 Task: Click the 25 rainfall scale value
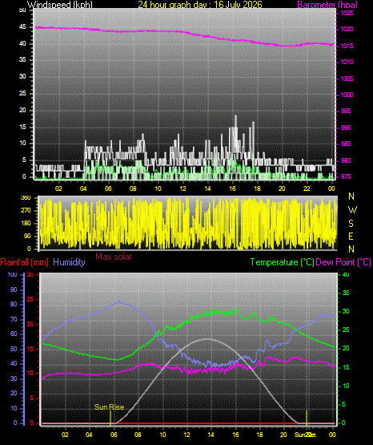point(30,299)
